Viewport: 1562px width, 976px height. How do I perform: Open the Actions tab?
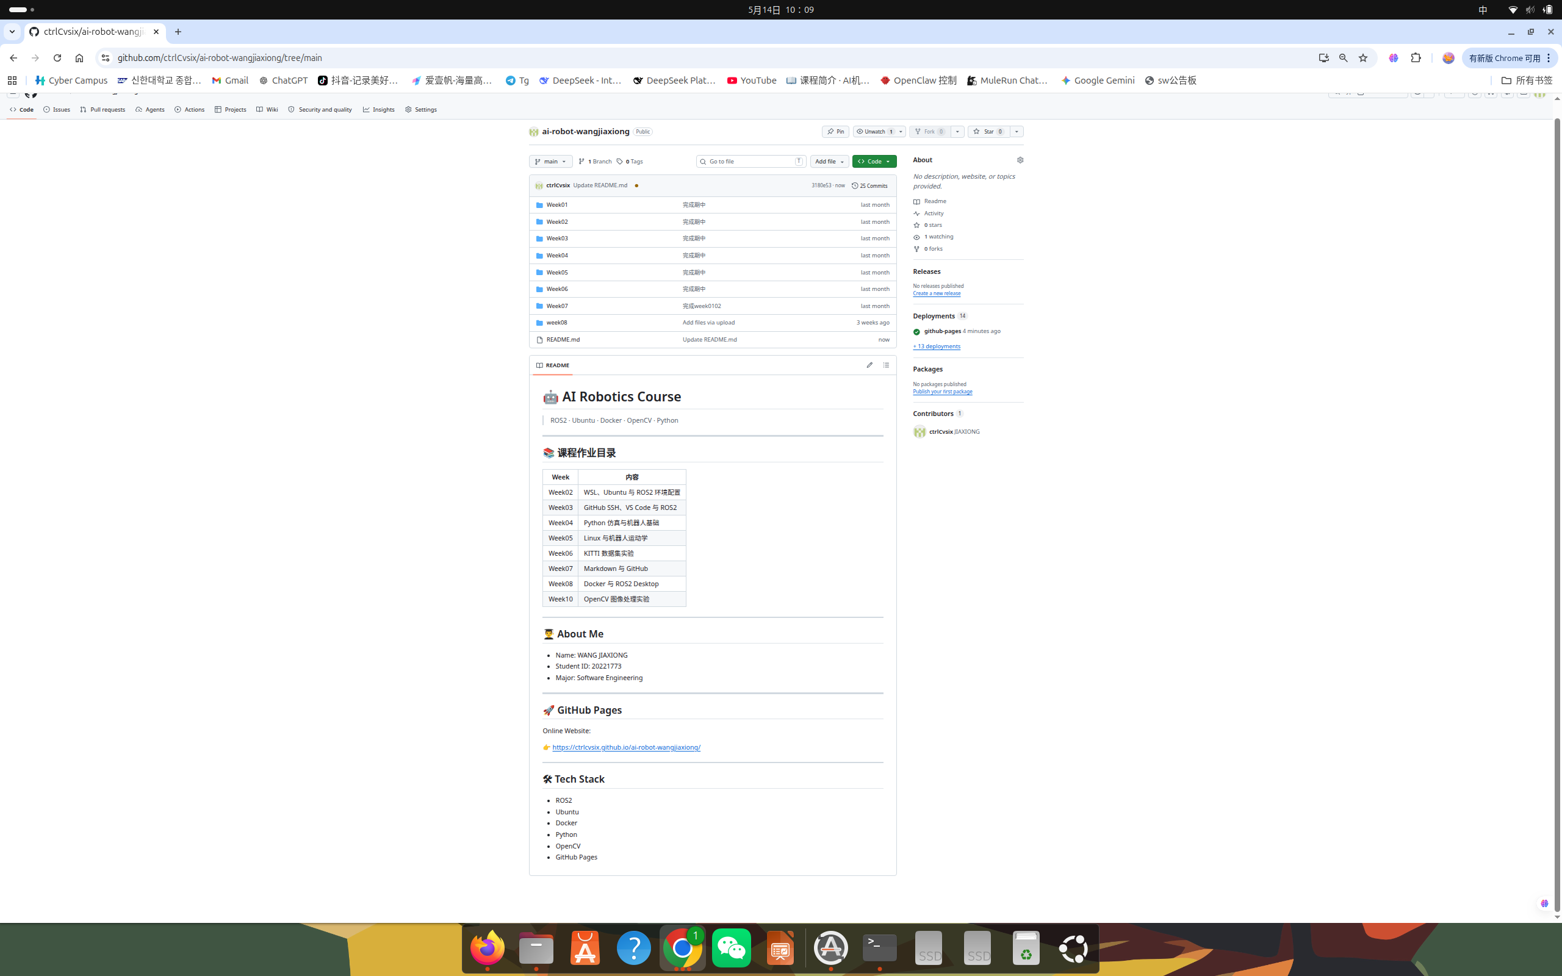tap(190, 110)
